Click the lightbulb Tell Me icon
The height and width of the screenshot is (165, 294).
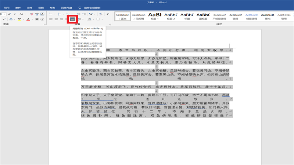80,8
